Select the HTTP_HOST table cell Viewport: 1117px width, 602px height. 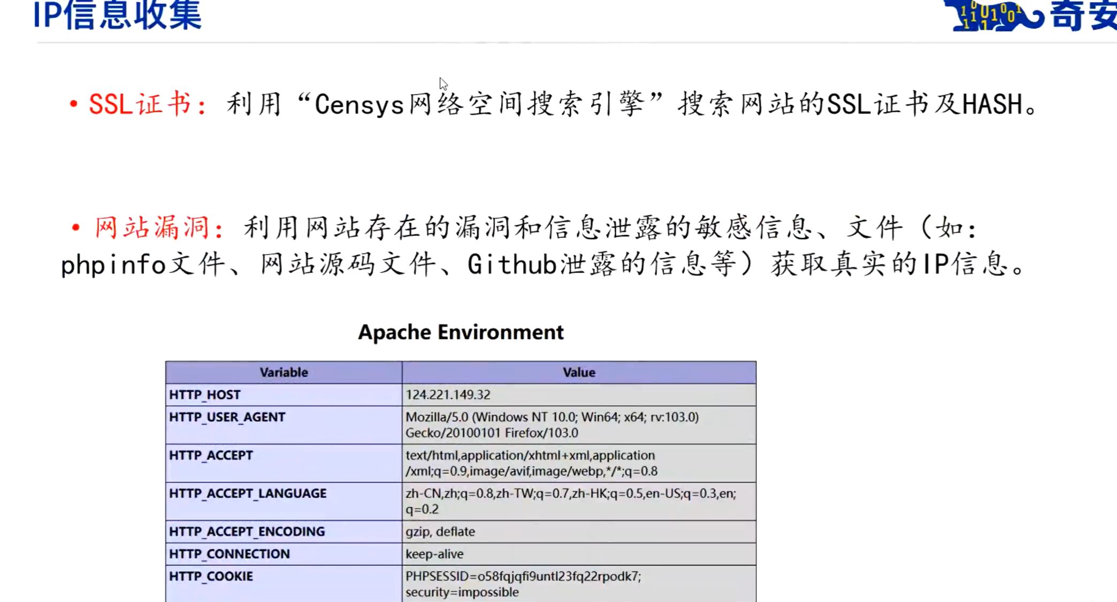point(205,395)
